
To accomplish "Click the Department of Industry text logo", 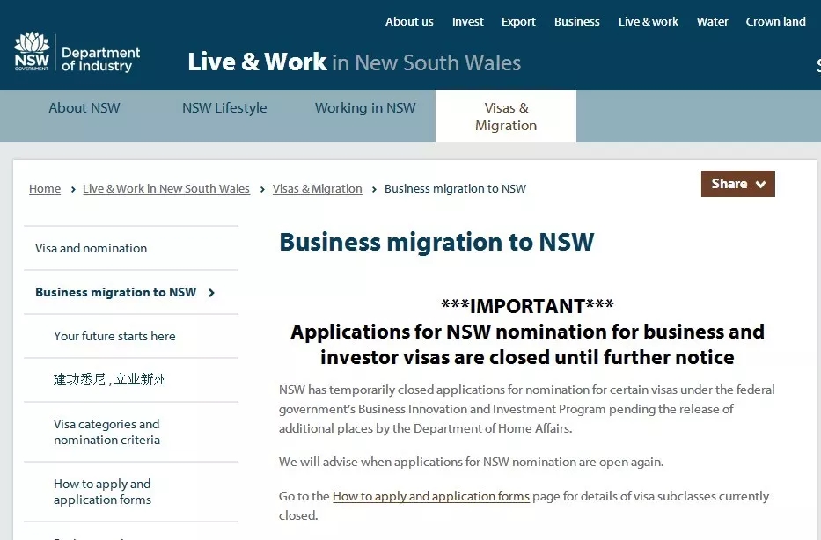I will point(100,59).
